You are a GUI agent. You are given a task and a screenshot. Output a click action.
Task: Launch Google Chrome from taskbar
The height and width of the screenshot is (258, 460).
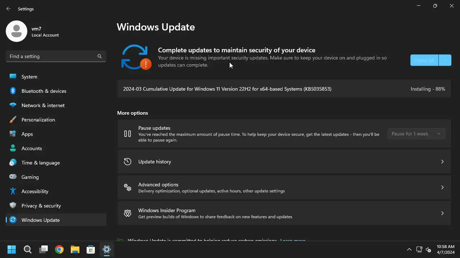pyautogui.click(x=59, y=249)
